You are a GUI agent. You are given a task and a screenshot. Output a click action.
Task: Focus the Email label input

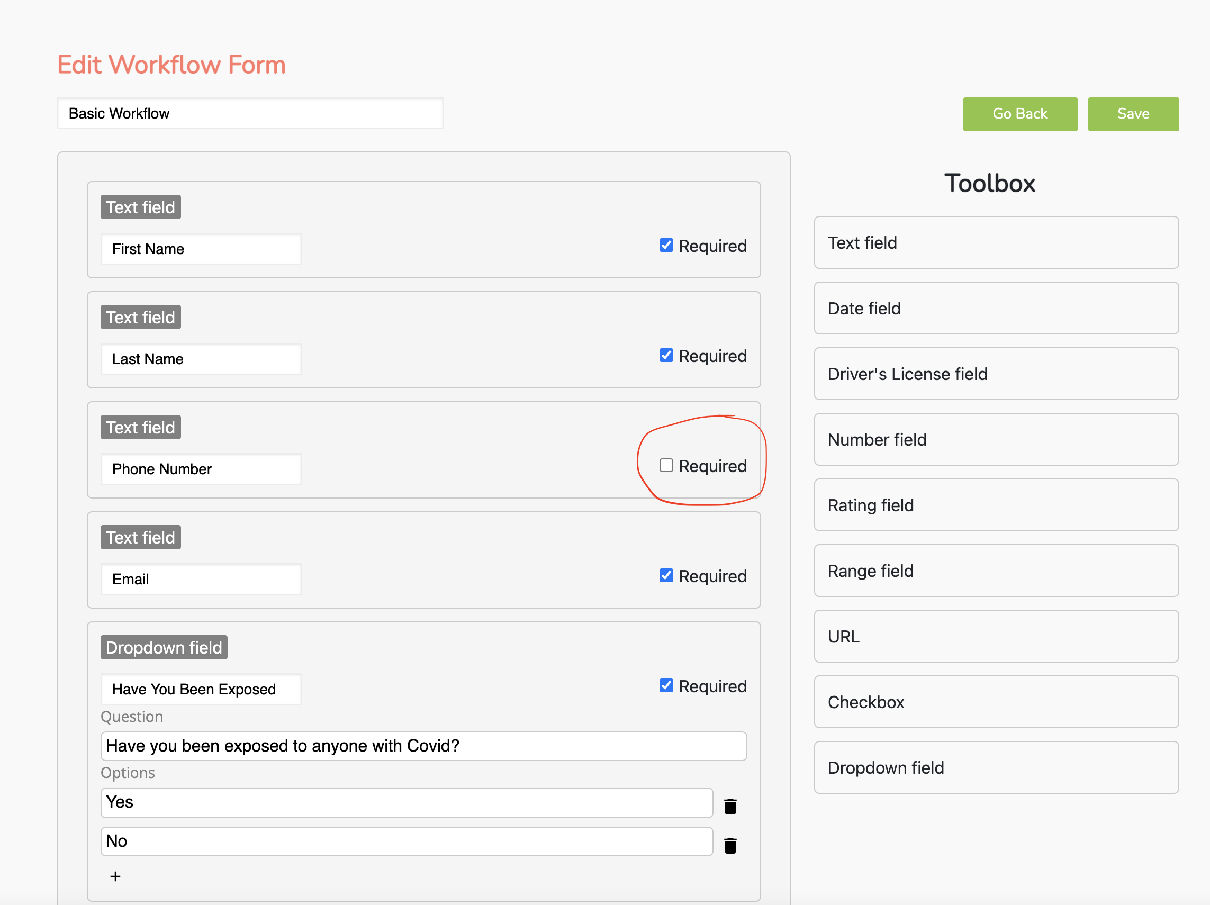(201, 579)
